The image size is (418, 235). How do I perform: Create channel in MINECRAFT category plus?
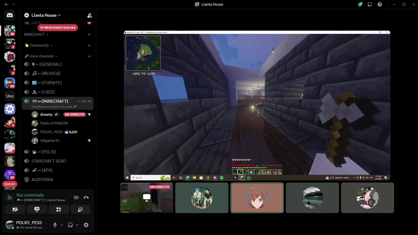[89, 35]
